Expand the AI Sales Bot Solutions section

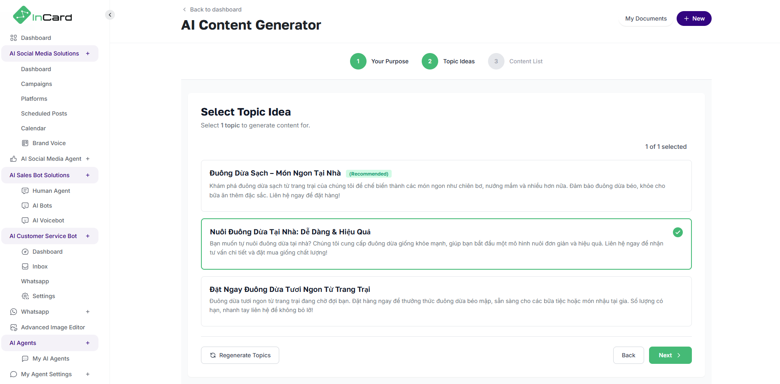coord(88,175)
